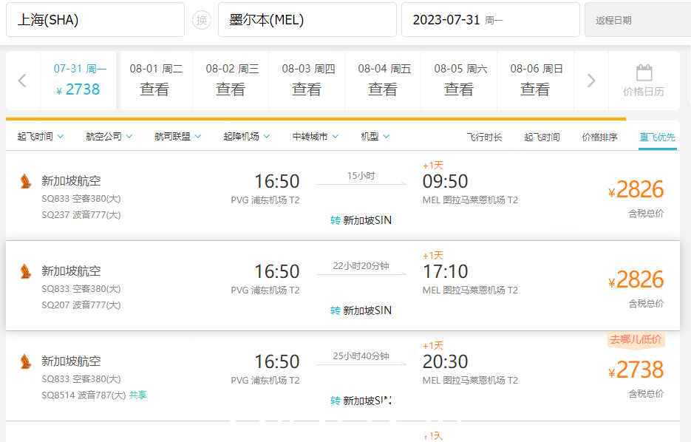Click arrival time 20:30

coord(445,361)
